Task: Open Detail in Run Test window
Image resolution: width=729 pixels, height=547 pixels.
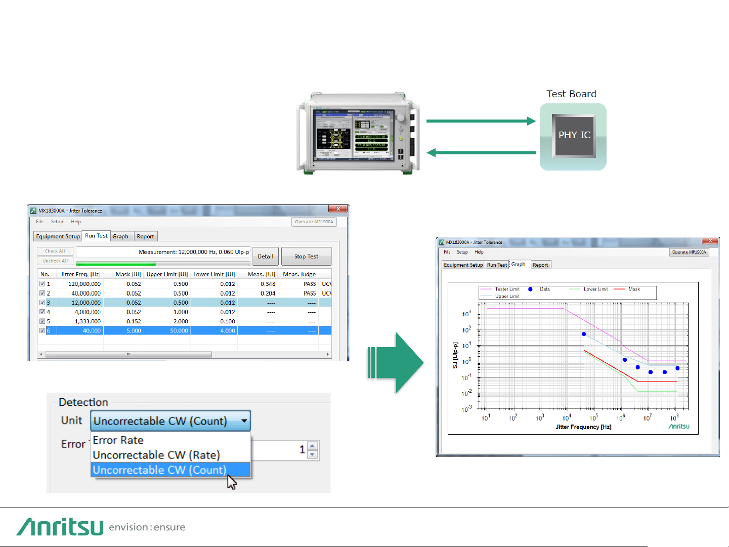Action: pos(266,257)
